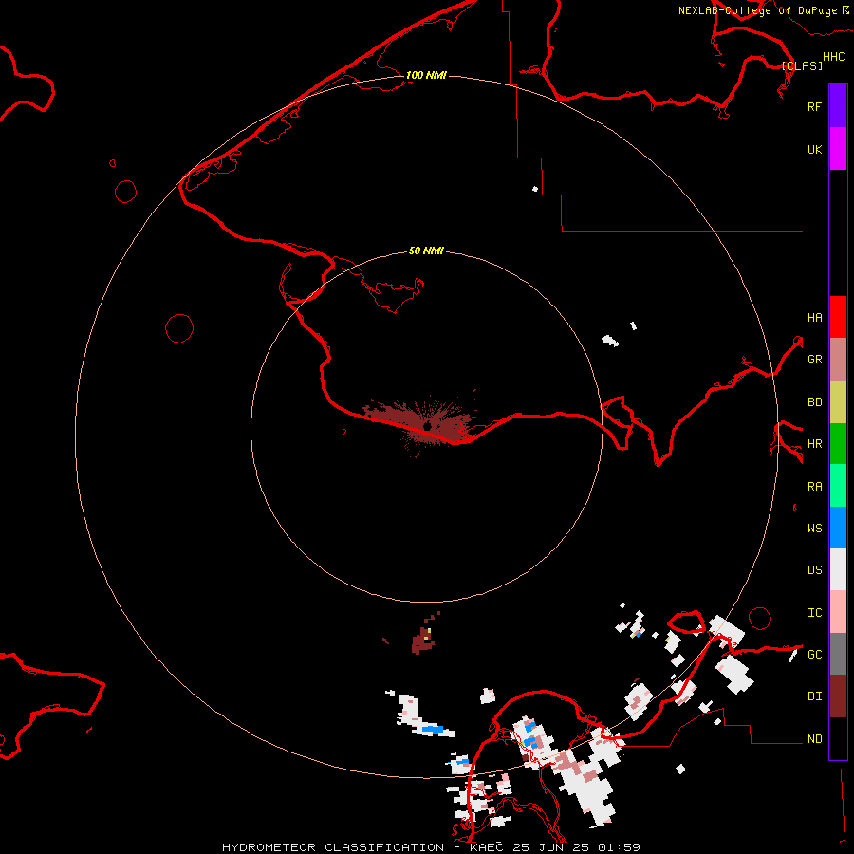This screenshot has width=854, height=854.
Task: Click the 'BD' legend label
Action: pyautogui.click(x=815, y=402)
